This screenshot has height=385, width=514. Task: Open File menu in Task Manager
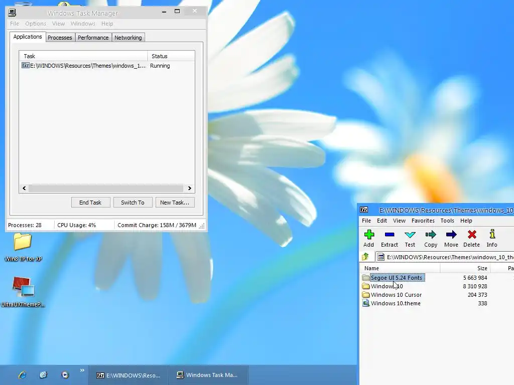tap(15, 24)
